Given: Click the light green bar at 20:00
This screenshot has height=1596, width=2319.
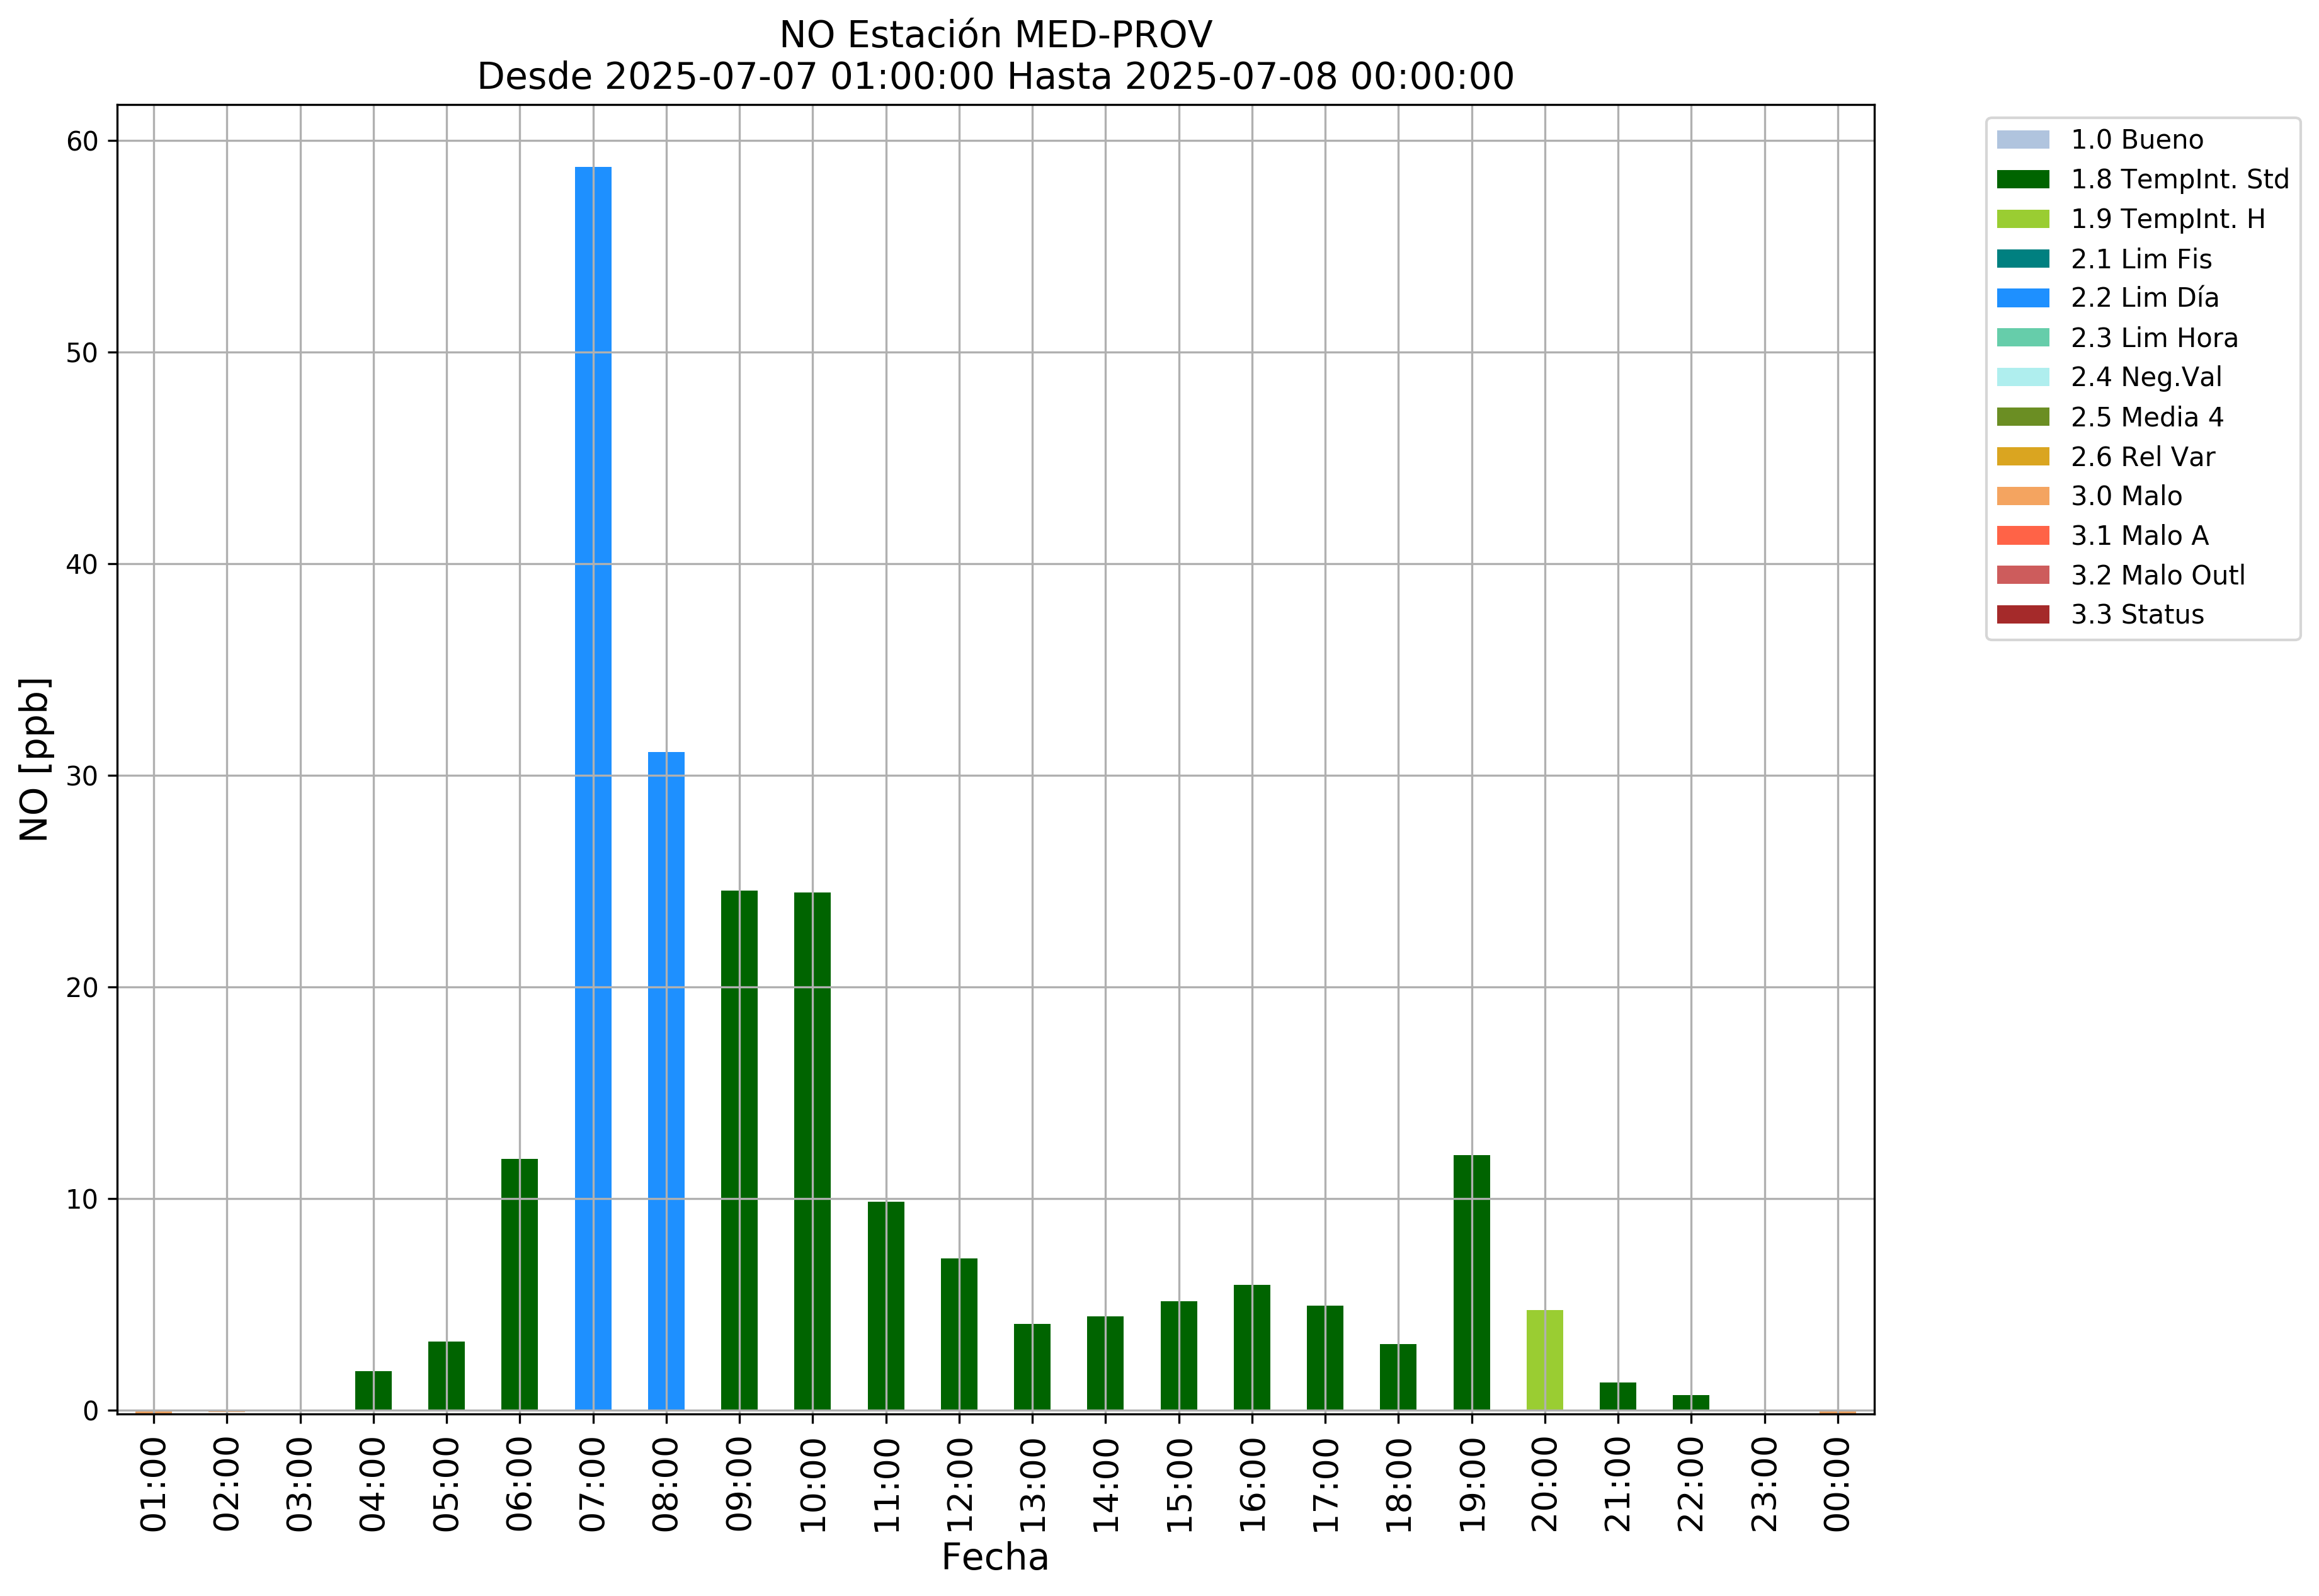Looking at the screenshot, I should (1544, 1360).
